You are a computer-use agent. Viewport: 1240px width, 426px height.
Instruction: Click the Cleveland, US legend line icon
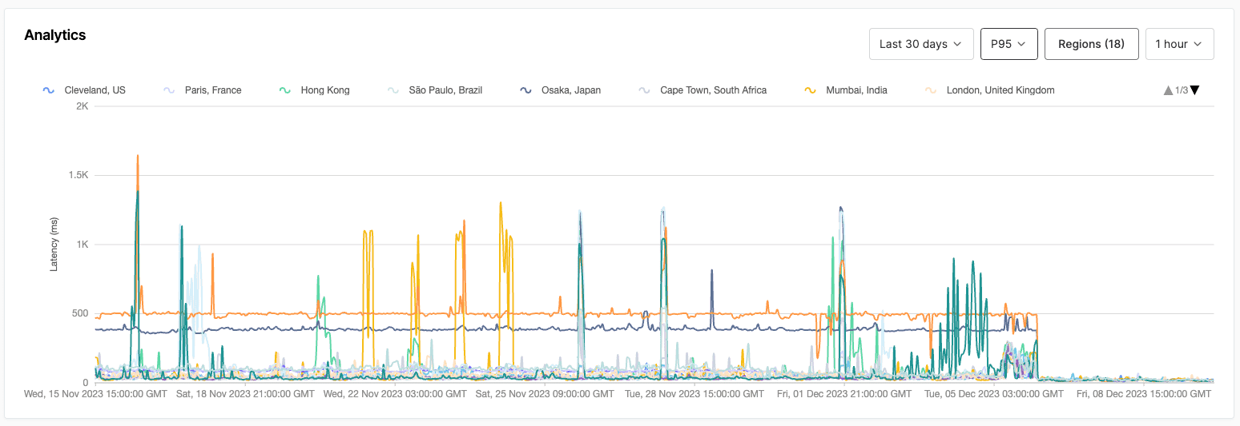click(x=48, y=90)
